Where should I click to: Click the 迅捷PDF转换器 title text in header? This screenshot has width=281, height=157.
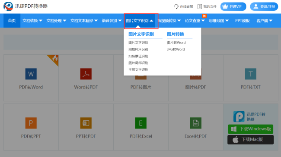click(32, 6)
